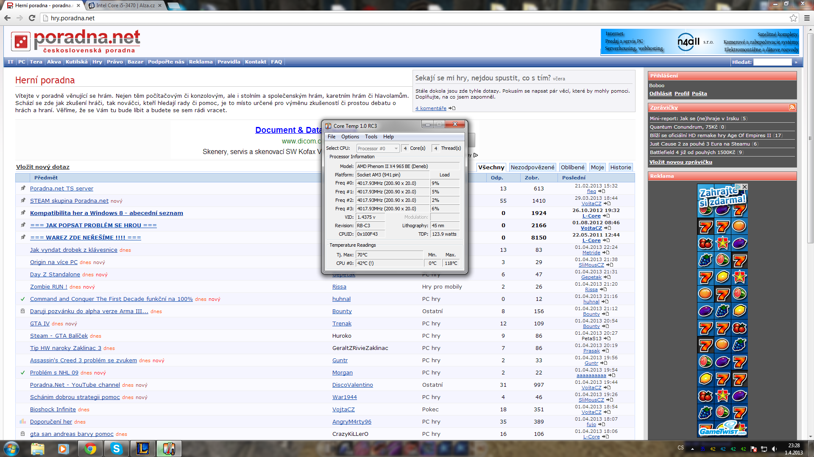This screenshot has width=814, height=457.
Task: Switch to the Intel Core i5-3470 browser tab
Action: 125,6
